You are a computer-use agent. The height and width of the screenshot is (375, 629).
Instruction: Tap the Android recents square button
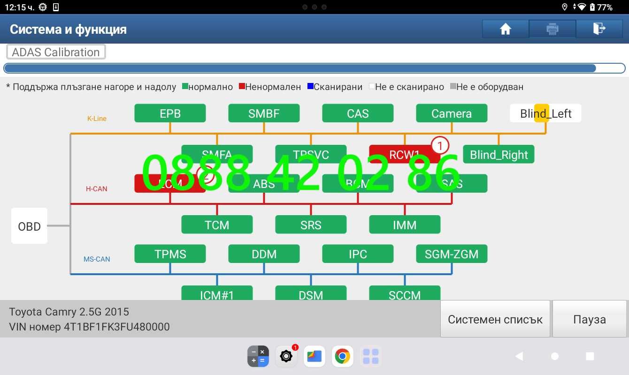pyautogui.click(x=590, y=356)
